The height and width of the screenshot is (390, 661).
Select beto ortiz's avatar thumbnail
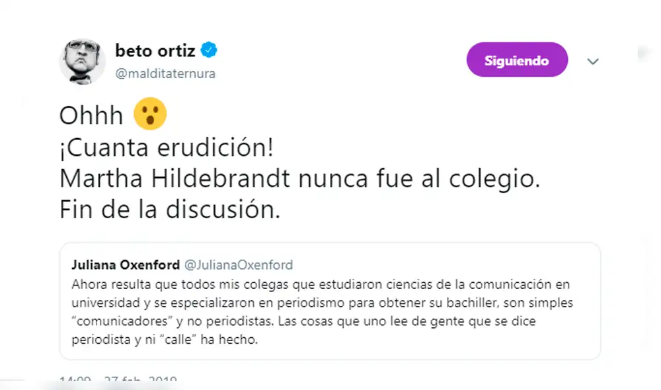coord(82,61)
